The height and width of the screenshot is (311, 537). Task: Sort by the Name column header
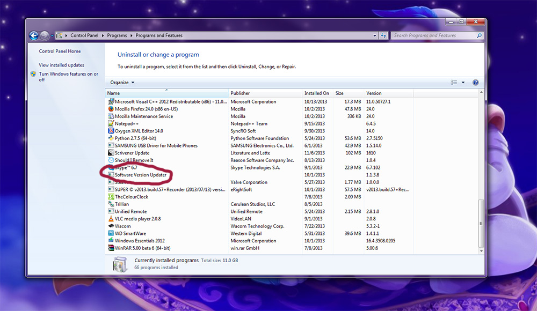tap(166, 93)
